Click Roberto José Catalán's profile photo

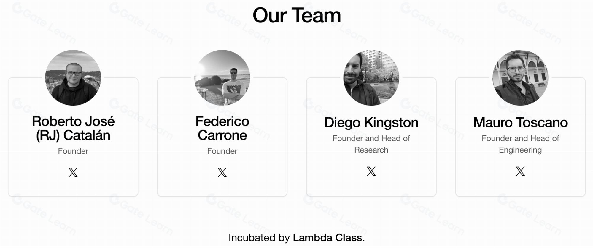pyautogui.click(x=73, y=78)
